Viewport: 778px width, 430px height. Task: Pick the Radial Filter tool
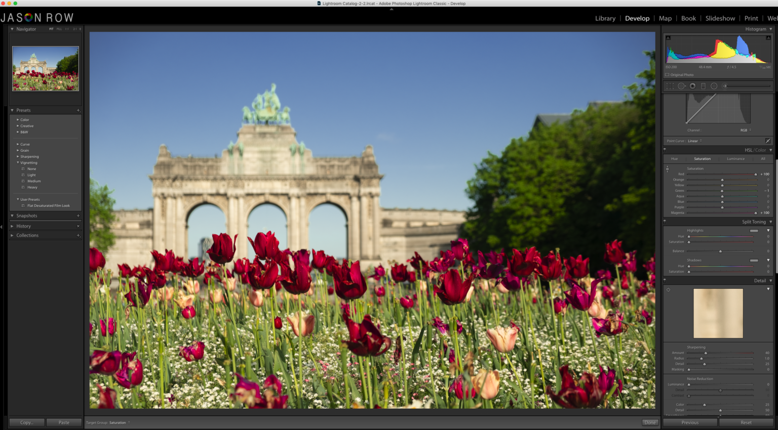(x=714, y=86)
